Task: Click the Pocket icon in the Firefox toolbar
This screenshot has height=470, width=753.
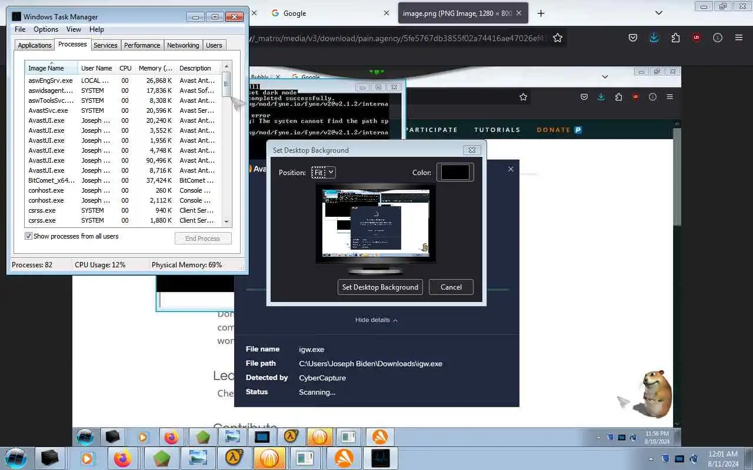Action: click(633, 38)
